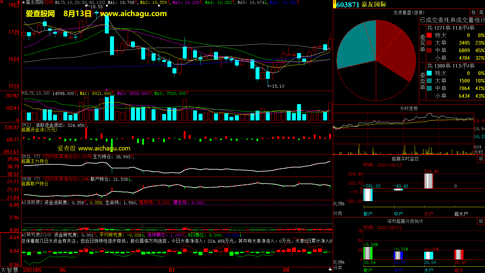Select 大智慧 label at bottom-left

pyautogui.click(x=10, y=270)
